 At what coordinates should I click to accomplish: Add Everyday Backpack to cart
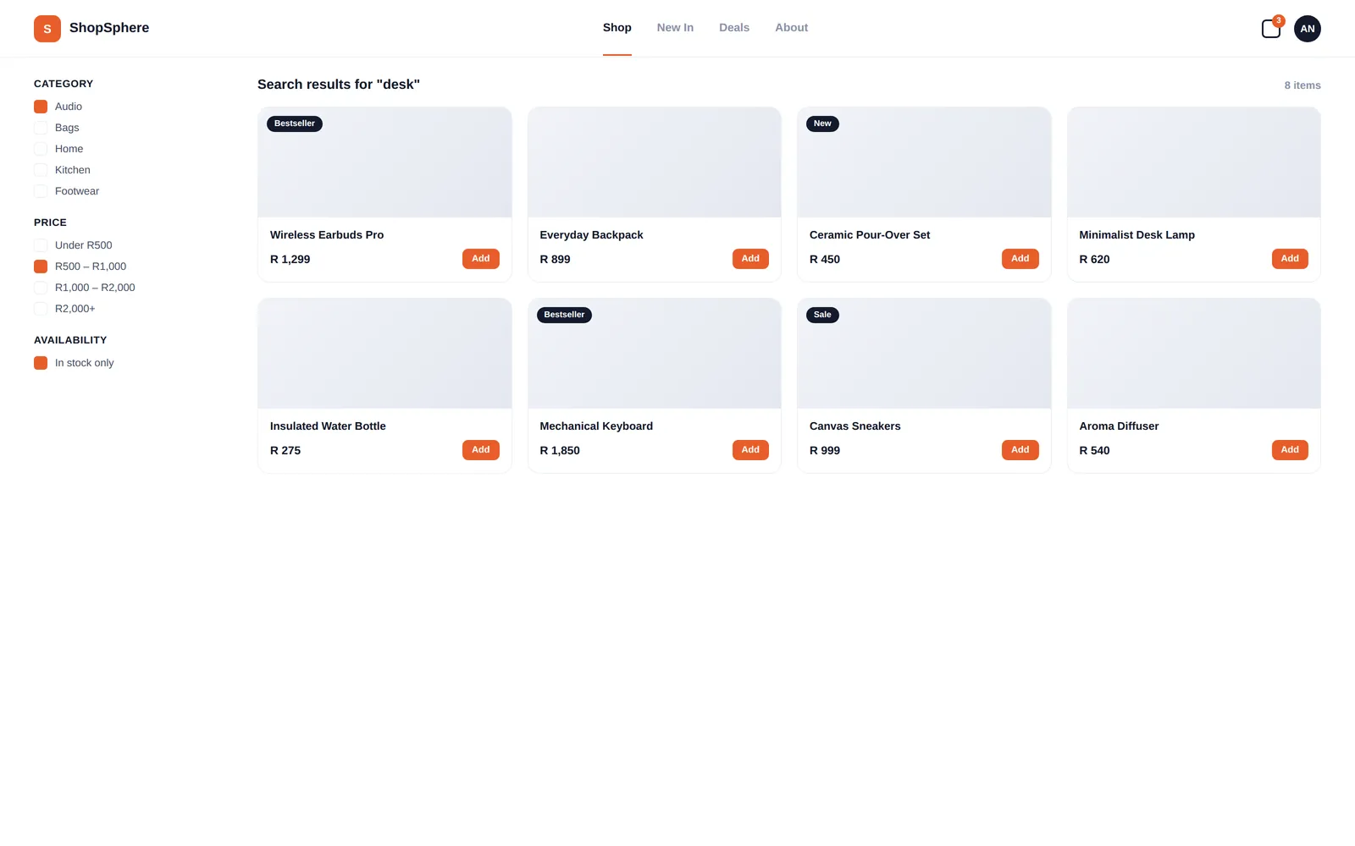[x=750, y=259]
